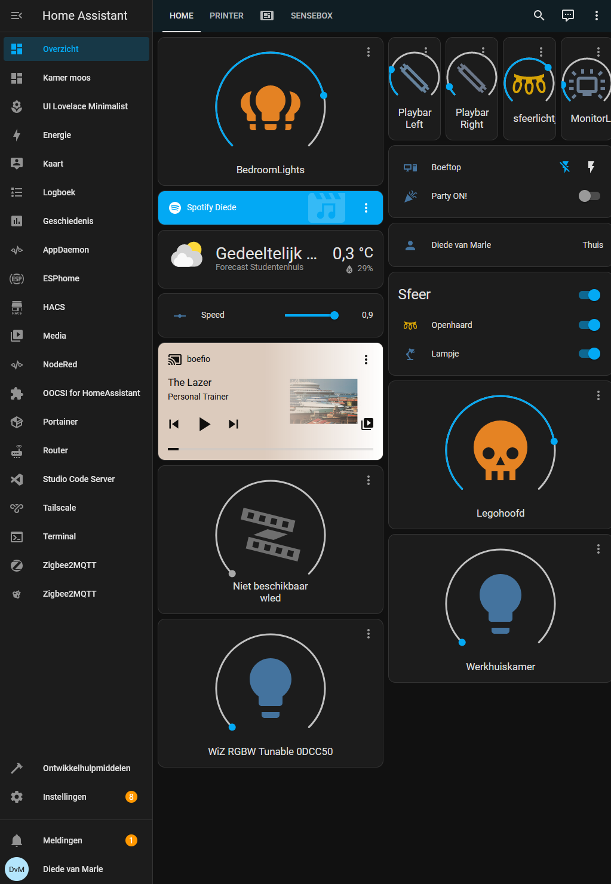The image size is (611, 884).
Task: Open the wled card three-dot menu
Action: click(x=369, y=480)
